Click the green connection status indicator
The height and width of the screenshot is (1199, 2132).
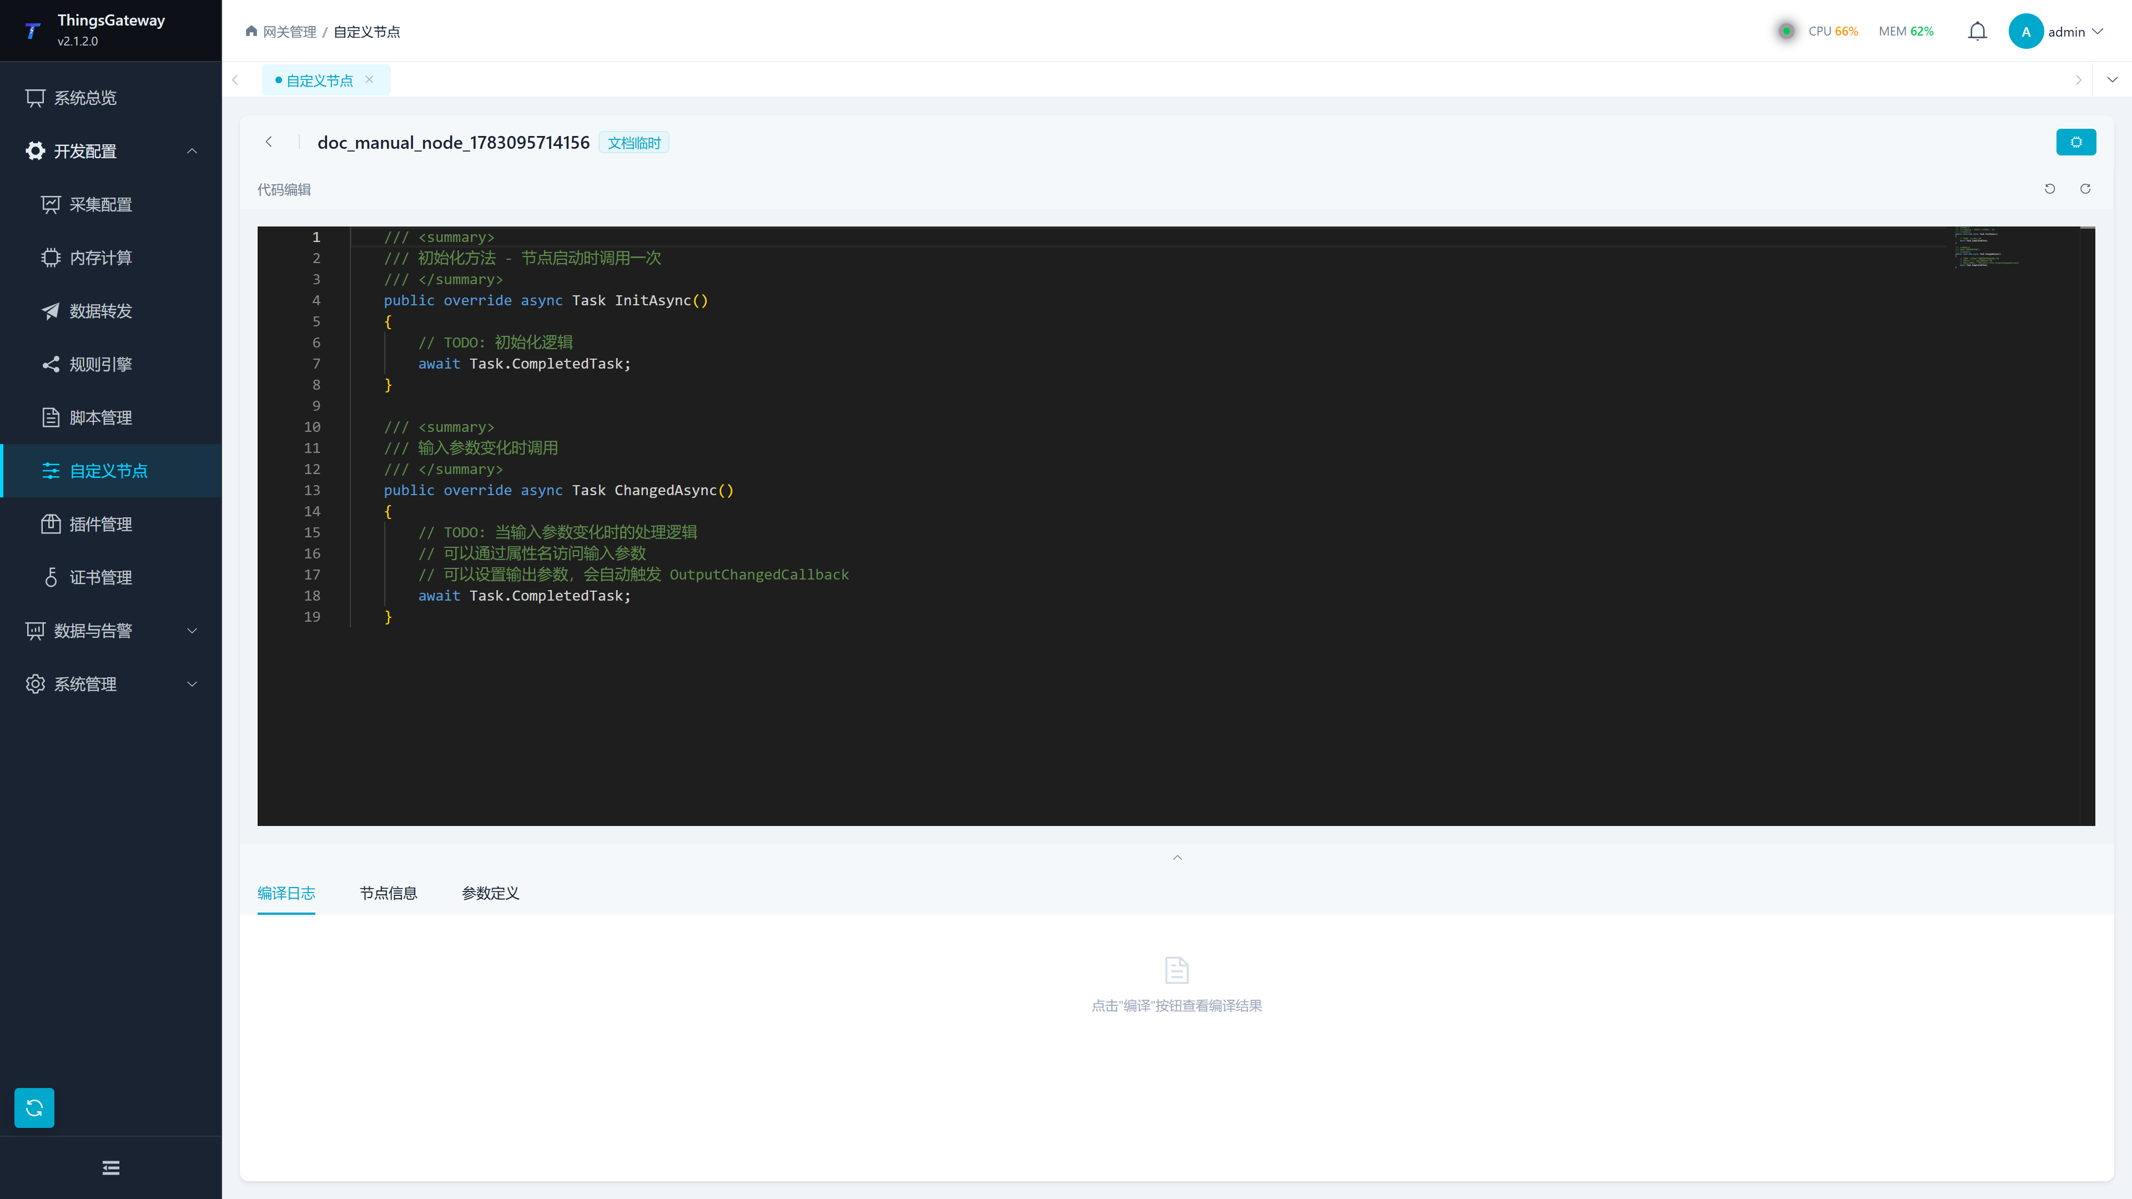coord(1786,31)
